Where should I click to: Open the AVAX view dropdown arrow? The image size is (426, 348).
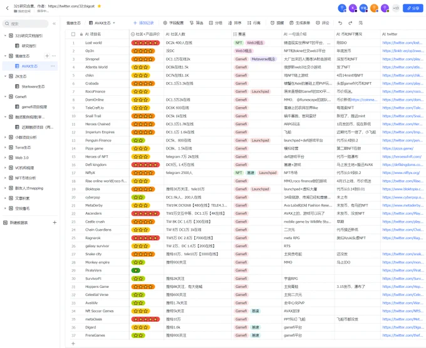pos(114,23)
